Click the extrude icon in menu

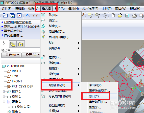(x=43, y=57)
